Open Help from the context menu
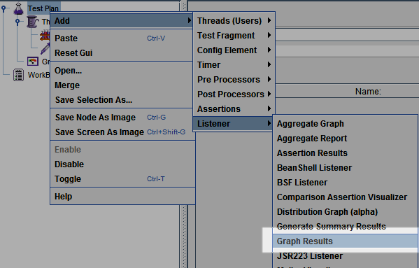The image size is (419, 268). tap(122, 197)
